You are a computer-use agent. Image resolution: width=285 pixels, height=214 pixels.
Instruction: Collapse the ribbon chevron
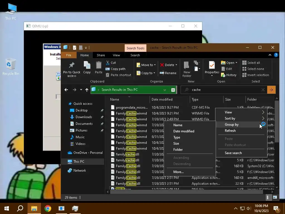tap(270, 55)
